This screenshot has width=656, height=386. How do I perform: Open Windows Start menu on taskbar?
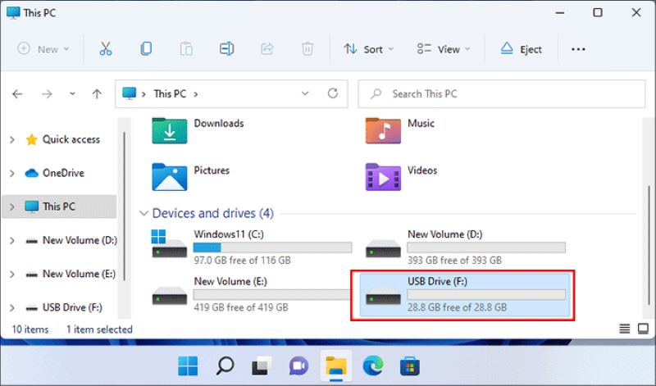pos(188,366)
